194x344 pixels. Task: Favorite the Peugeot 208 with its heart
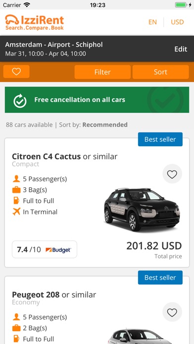coord(172,312)
